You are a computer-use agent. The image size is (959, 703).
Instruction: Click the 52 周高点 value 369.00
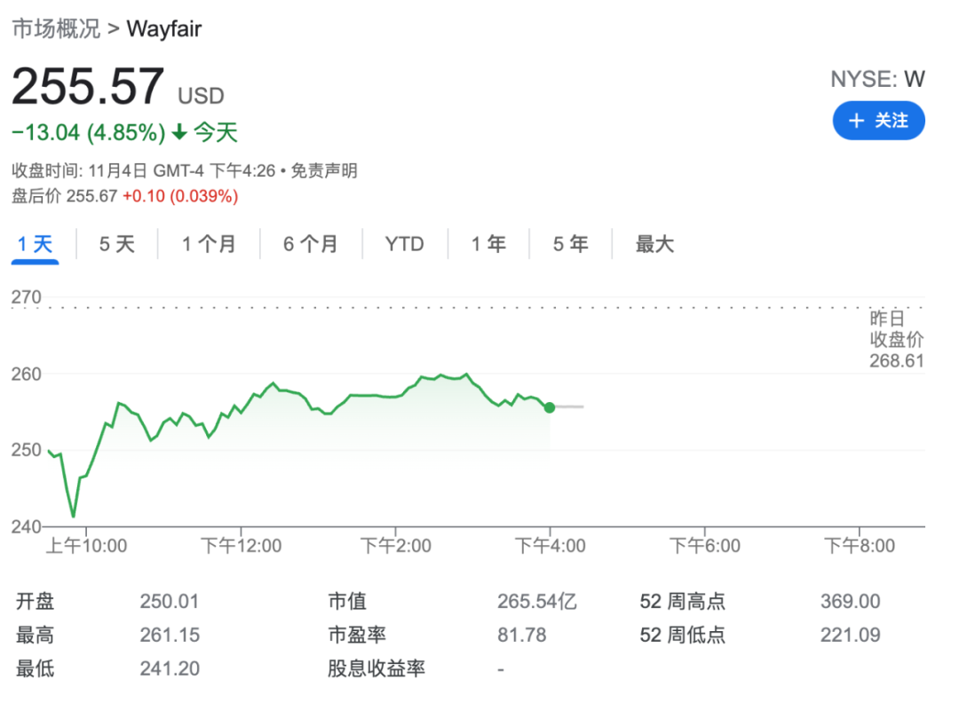[850, 602]
